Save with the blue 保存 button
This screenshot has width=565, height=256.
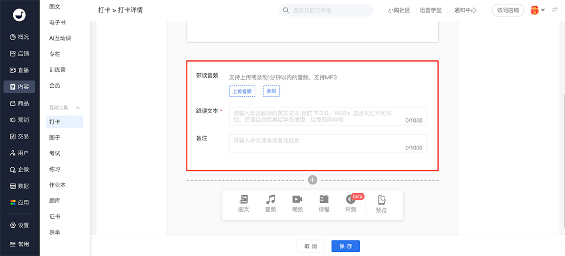tap(346, 246)
